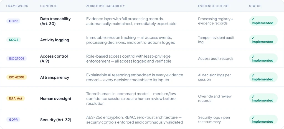Click the FRAMEWORK column header

tap(17, 6)
